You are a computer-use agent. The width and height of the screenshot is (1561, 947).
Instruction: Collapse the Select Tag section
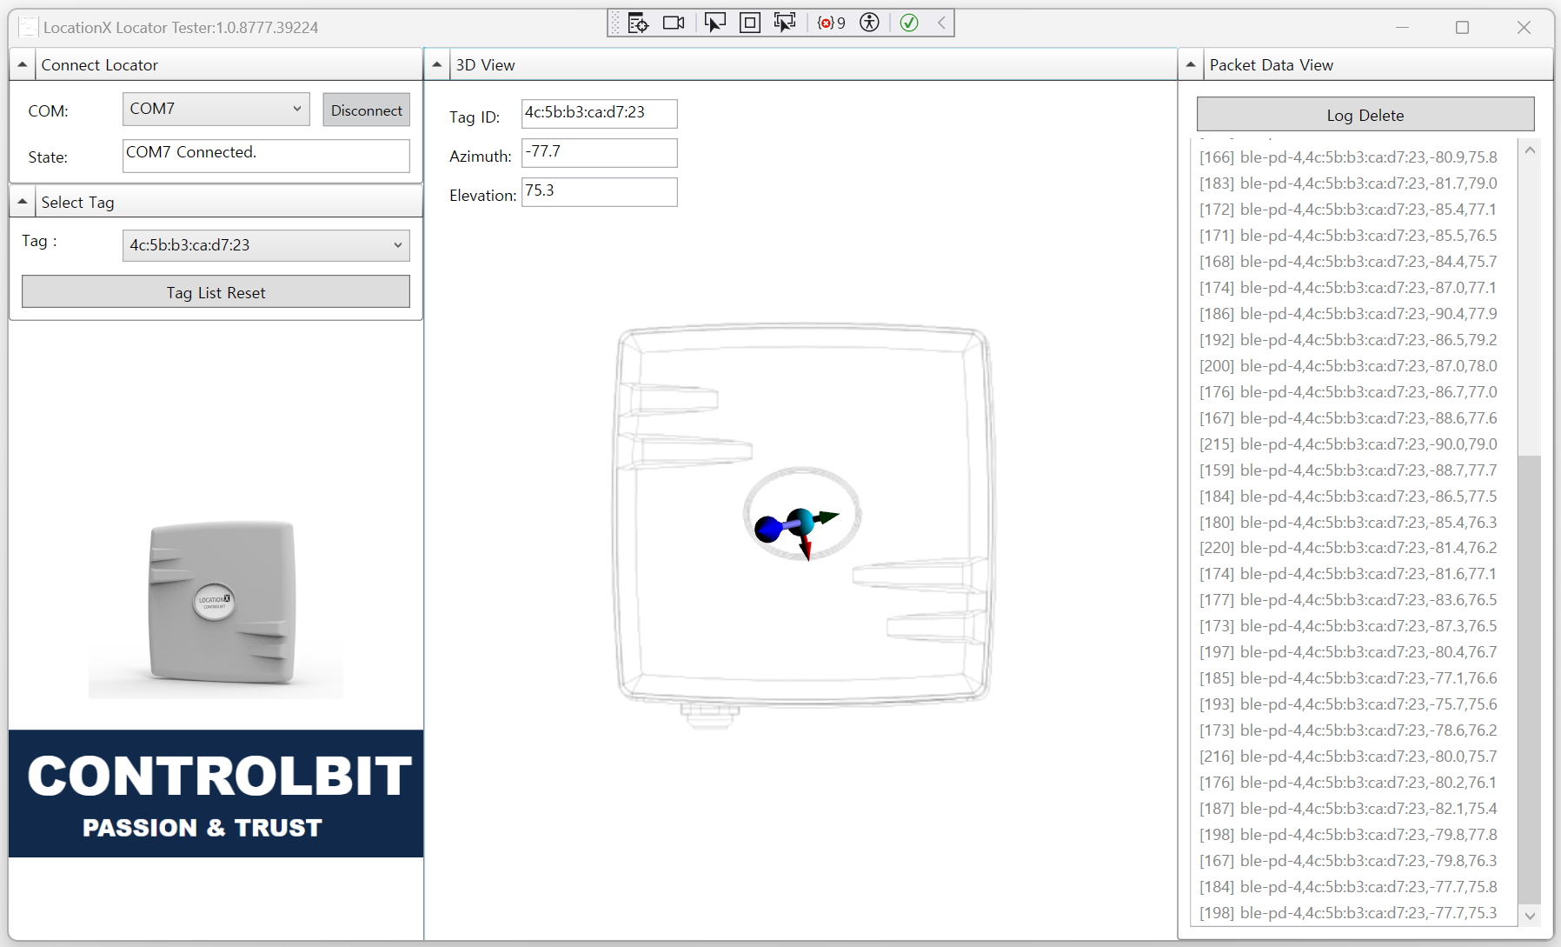click(23, 202)
